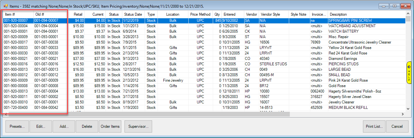Click the Vendor Style column header
414x138 pixels.
tap(271, 14)
